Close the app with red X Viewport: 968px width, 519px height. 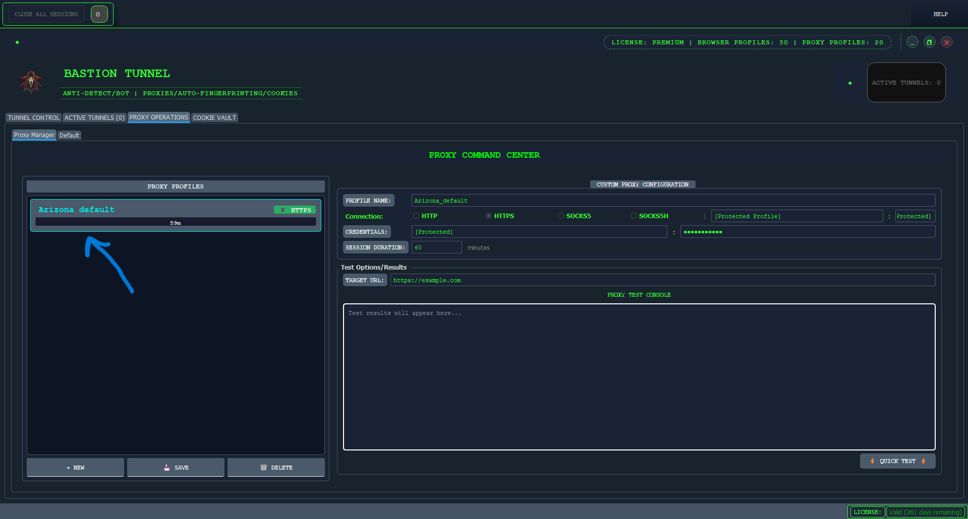point(947,42)
